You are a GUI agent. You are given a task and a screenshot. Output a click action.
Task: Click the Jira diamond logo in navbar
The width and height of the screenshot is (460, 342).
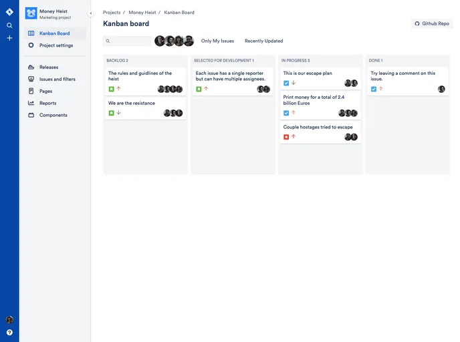pyautogui.click(x=9, y=12)
